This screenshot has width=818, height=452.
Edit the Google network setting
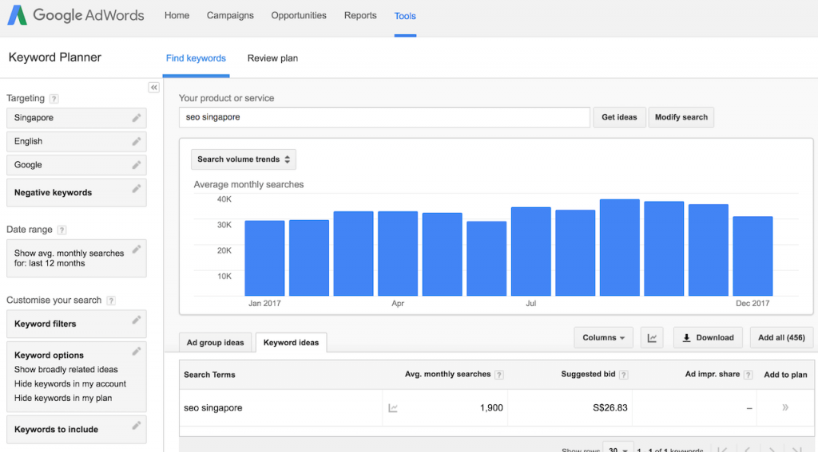point(136,165)
